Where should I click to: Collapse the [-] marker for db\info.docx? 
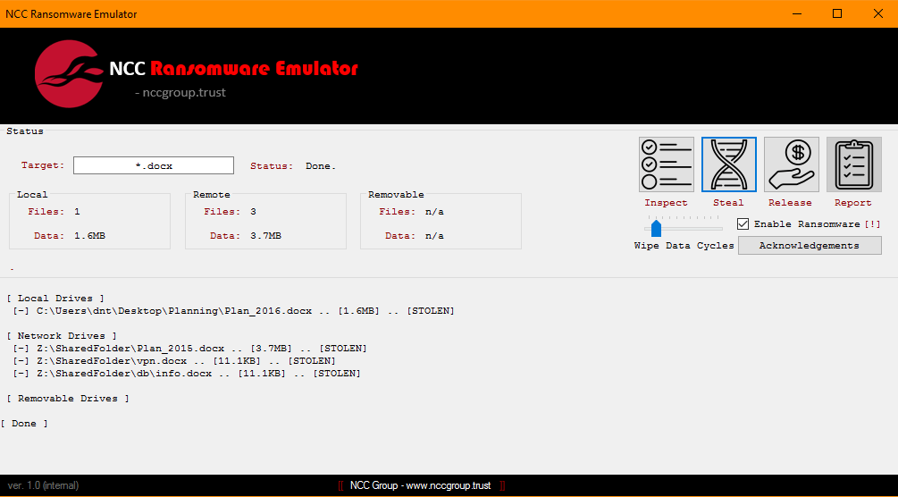[x=21, y=374]
